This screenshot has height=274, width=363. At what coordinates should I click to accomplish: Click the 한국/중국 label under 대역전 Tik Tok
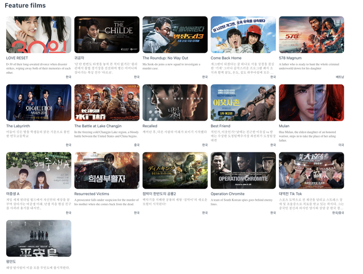(x=338, y=213)
